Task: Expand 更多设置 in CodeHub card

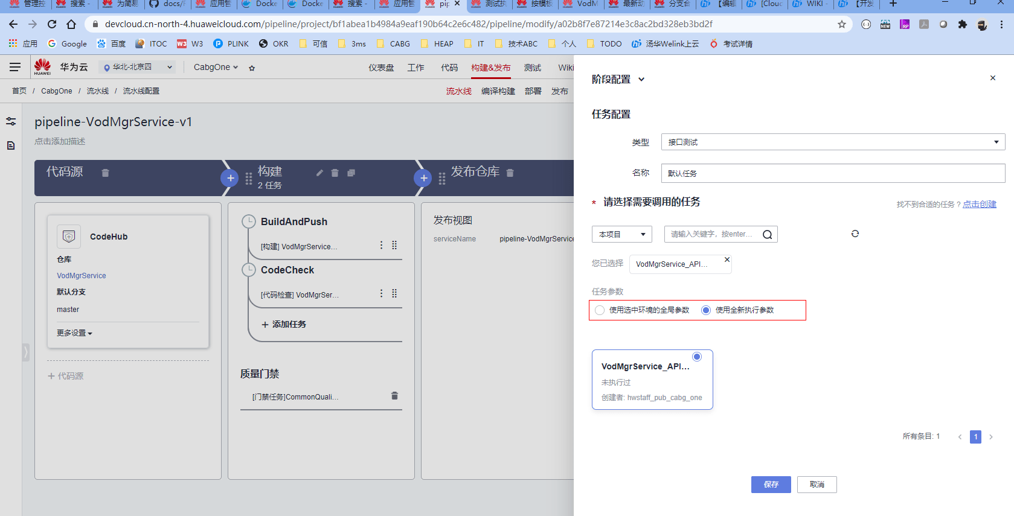Action: click(75, 333)
